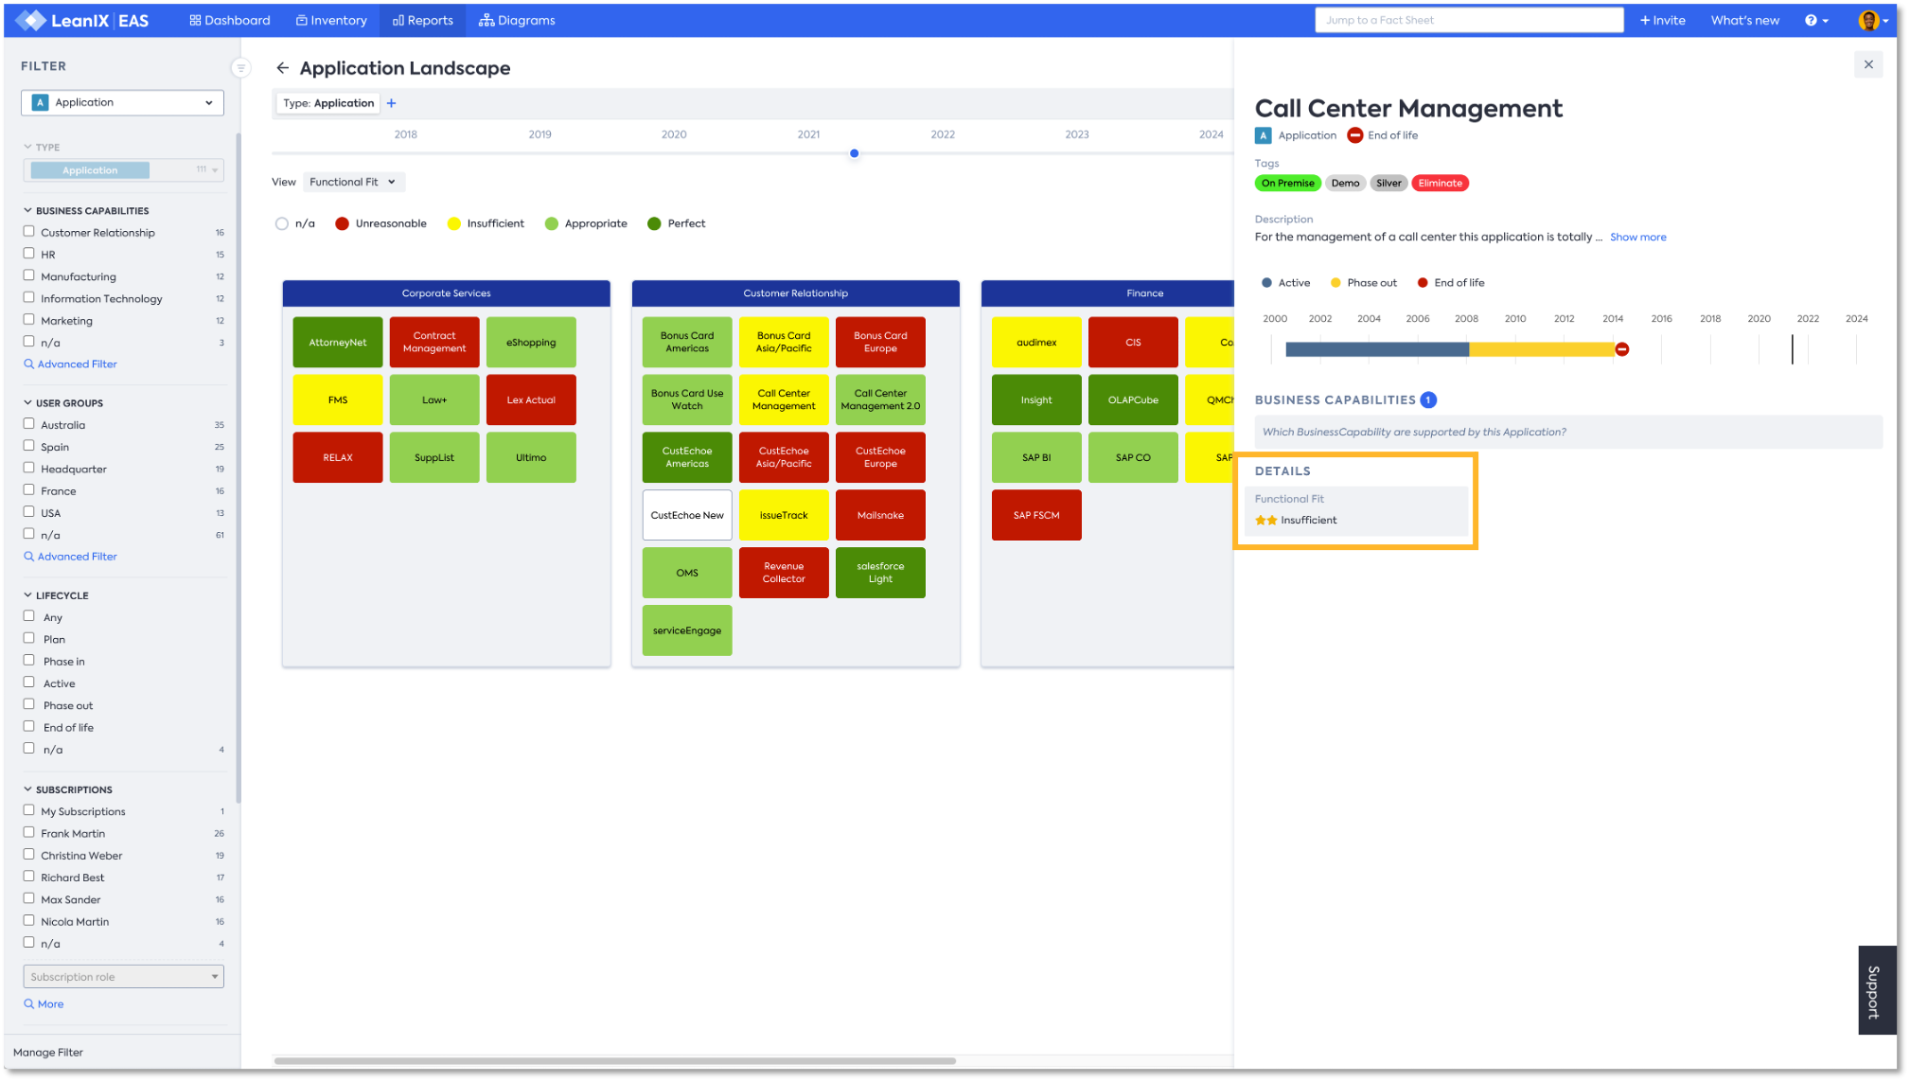Click the LeanIX EAS logo

(x=83, y=20)
